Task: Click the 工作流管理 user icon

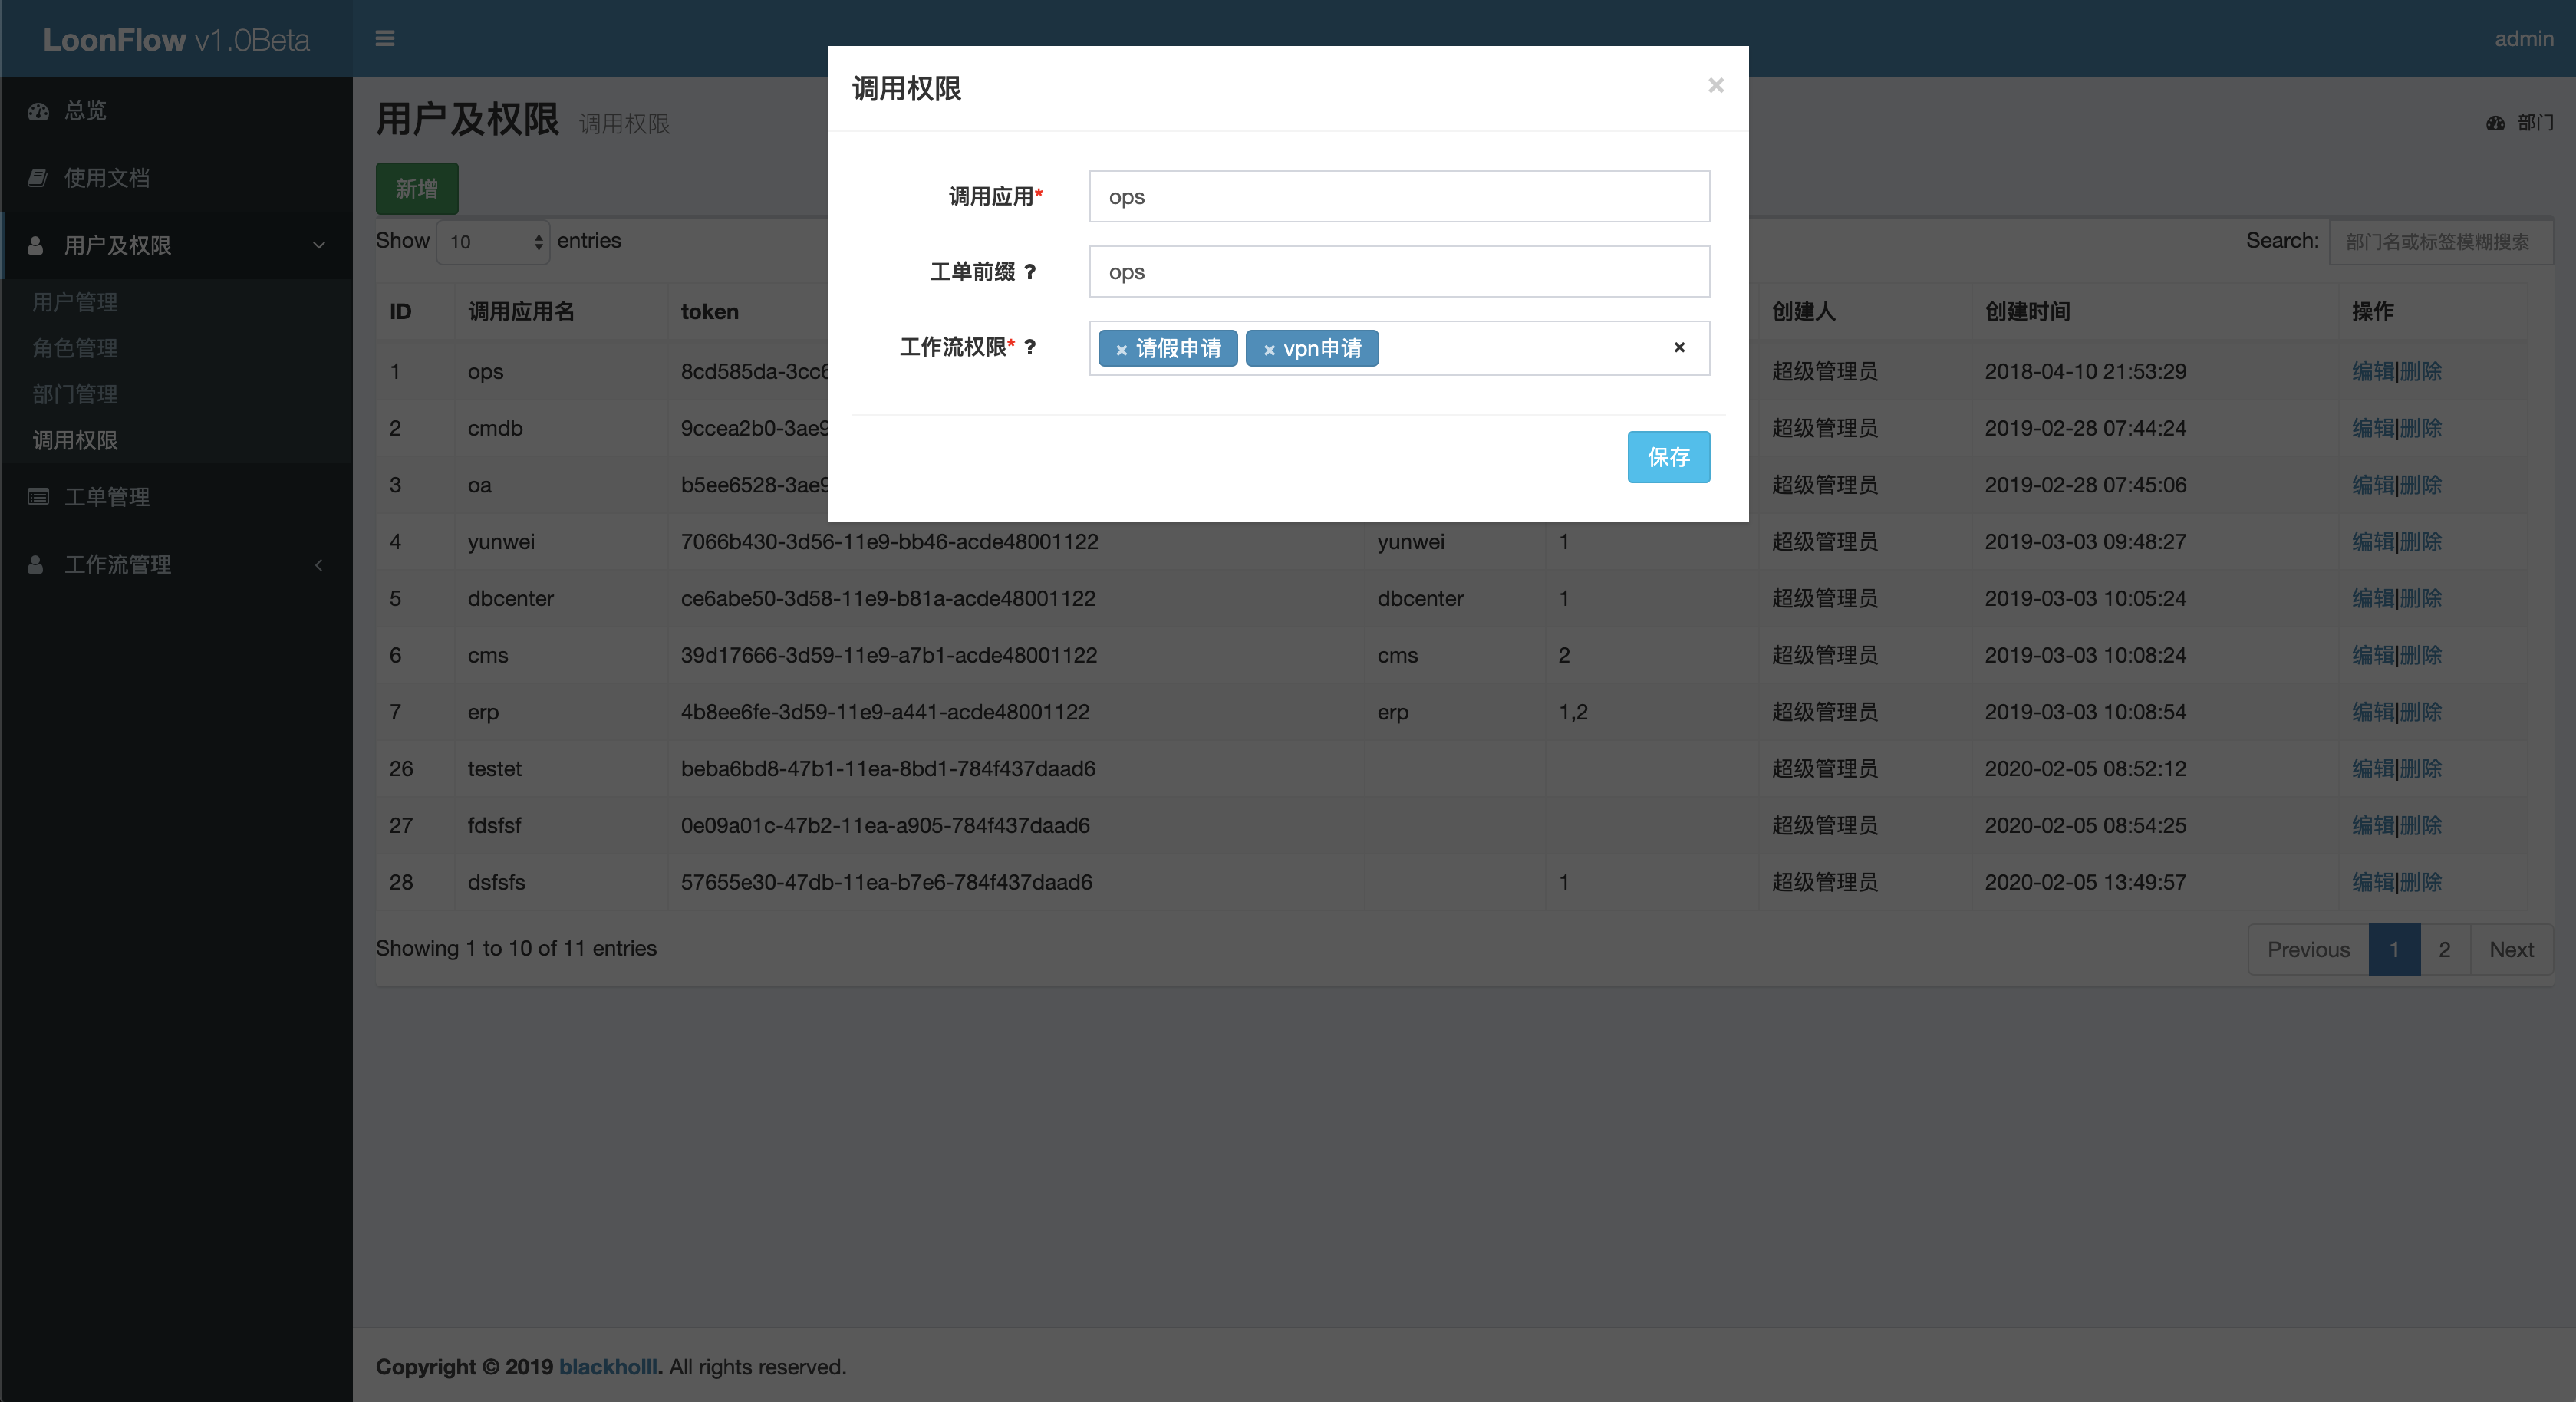Action: (x=36, y=564)
